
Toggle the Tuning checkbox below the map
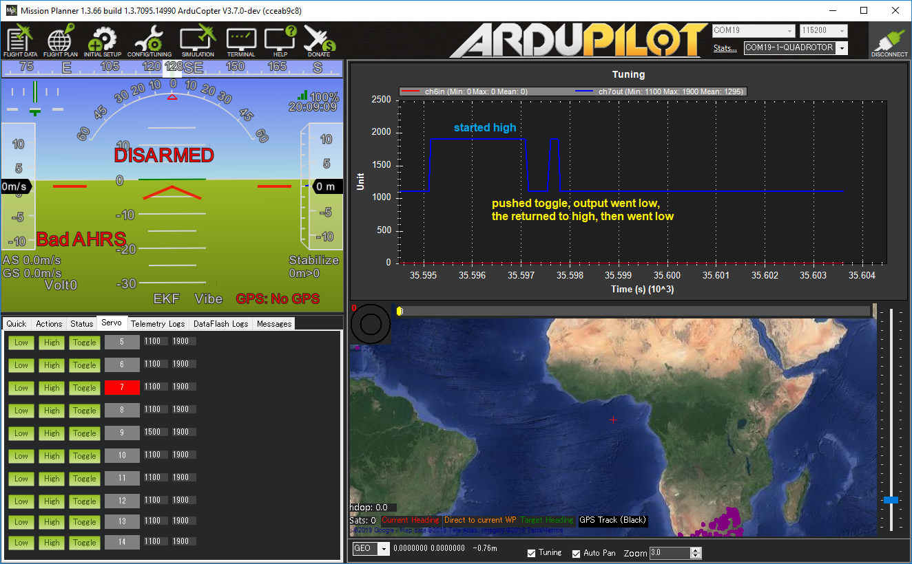click(531, 553)
